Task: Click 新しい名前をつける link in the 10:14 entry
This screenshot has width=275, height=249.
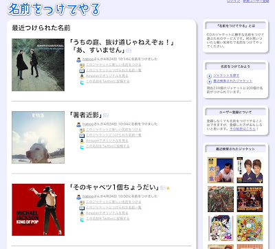Action: (113, 64)
